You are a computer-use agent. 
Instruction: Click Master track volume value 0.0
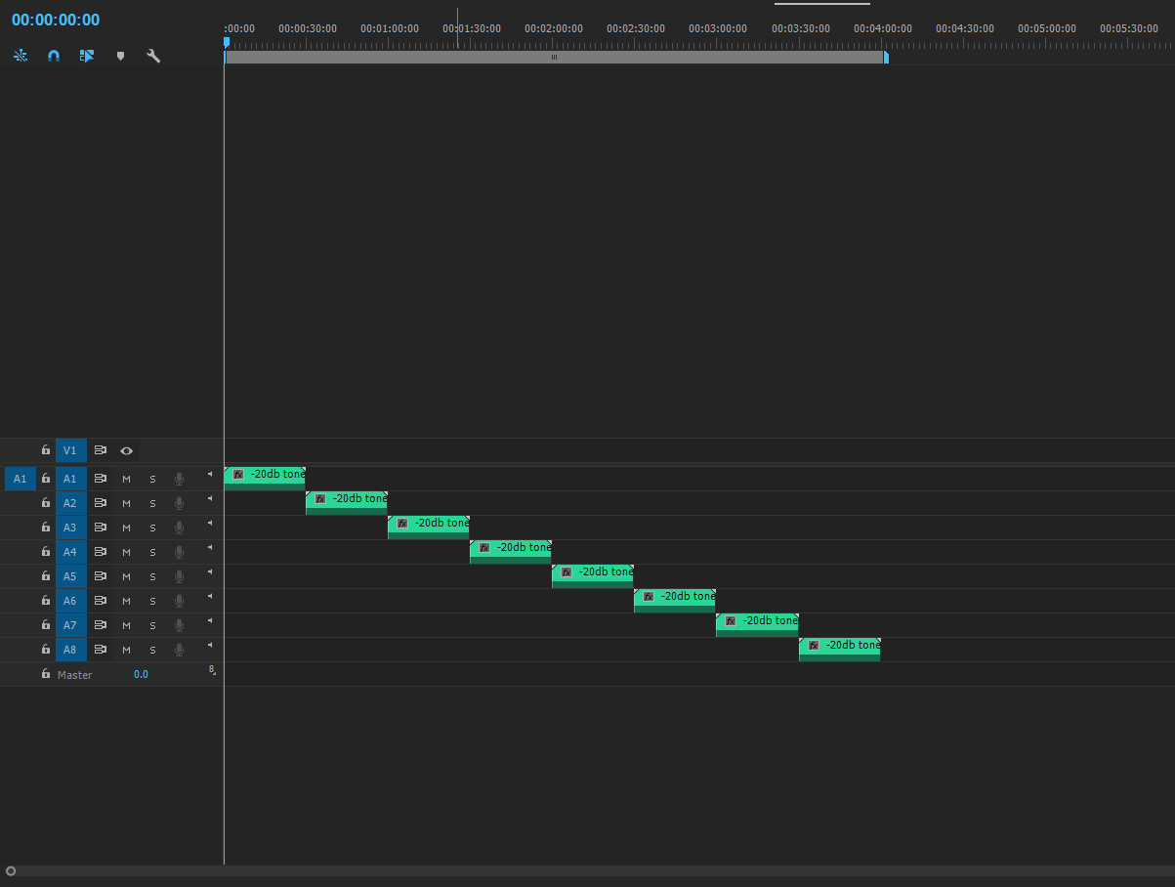coord(142,674)
